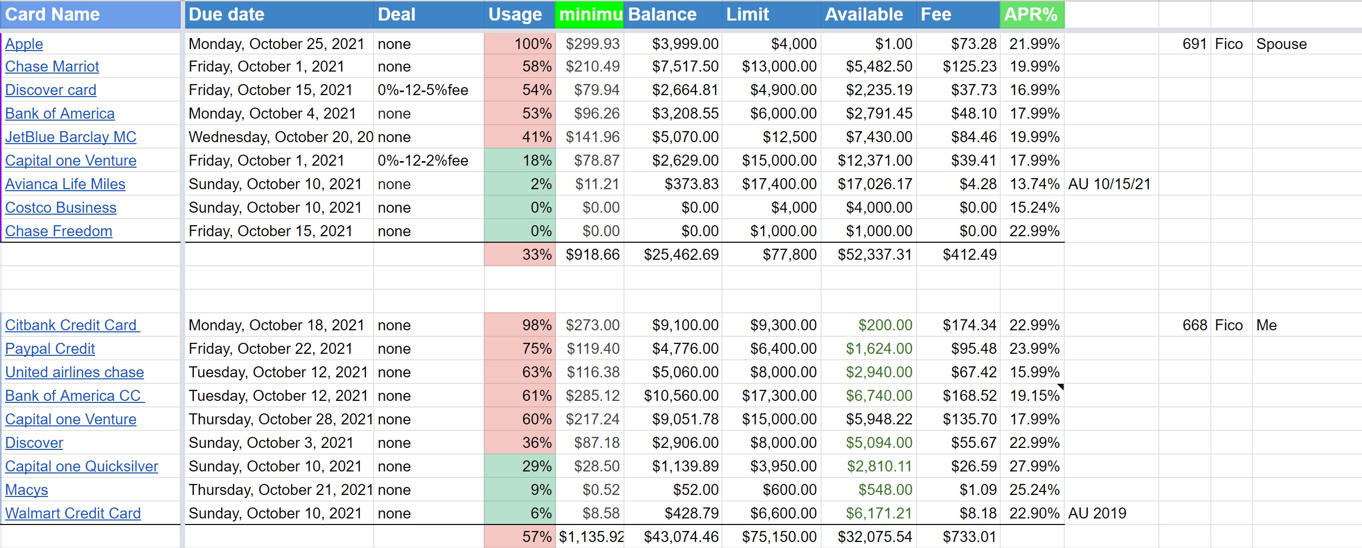Click the 13.74% APR cell
Viewport: 1362px width, 548px height.
tap(1032, 184)
